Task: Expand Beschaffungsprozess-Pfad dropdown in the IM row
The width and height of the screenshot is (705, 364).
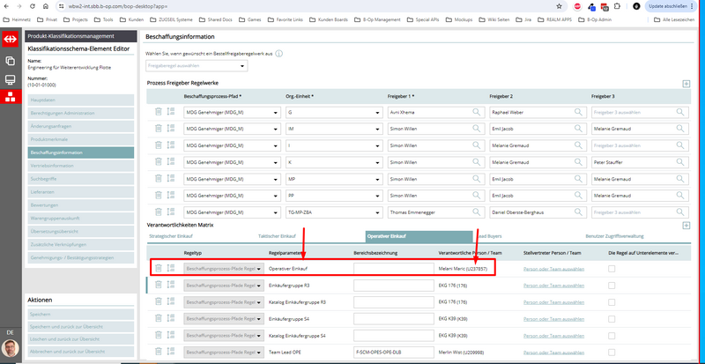Action: click(274, 129)
